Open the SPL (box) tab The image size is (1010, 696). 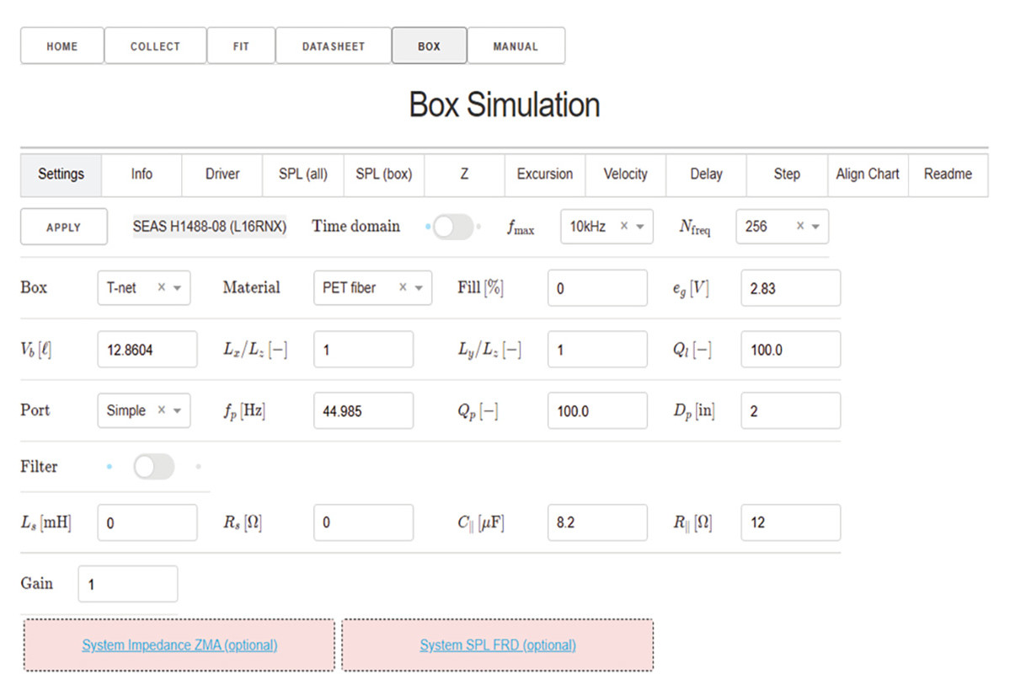[383, 174]
